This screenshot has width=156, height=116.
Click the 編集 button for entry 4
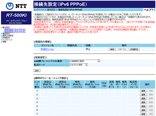143,102
